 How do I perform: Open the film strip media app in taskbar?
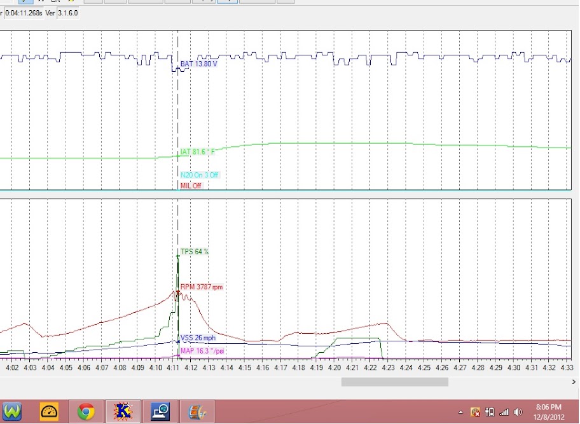[x=197, y=411]
